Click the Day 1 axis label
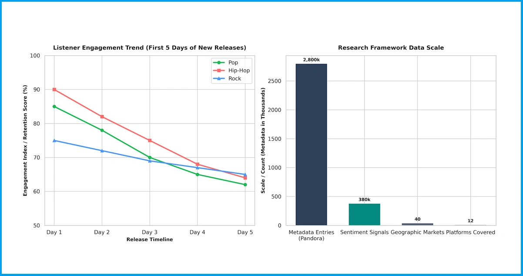 pos(54,232)
